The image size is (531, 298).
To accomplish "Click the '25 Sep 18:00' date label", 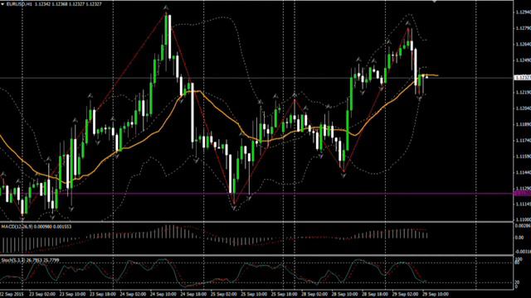I will point(285,295).
